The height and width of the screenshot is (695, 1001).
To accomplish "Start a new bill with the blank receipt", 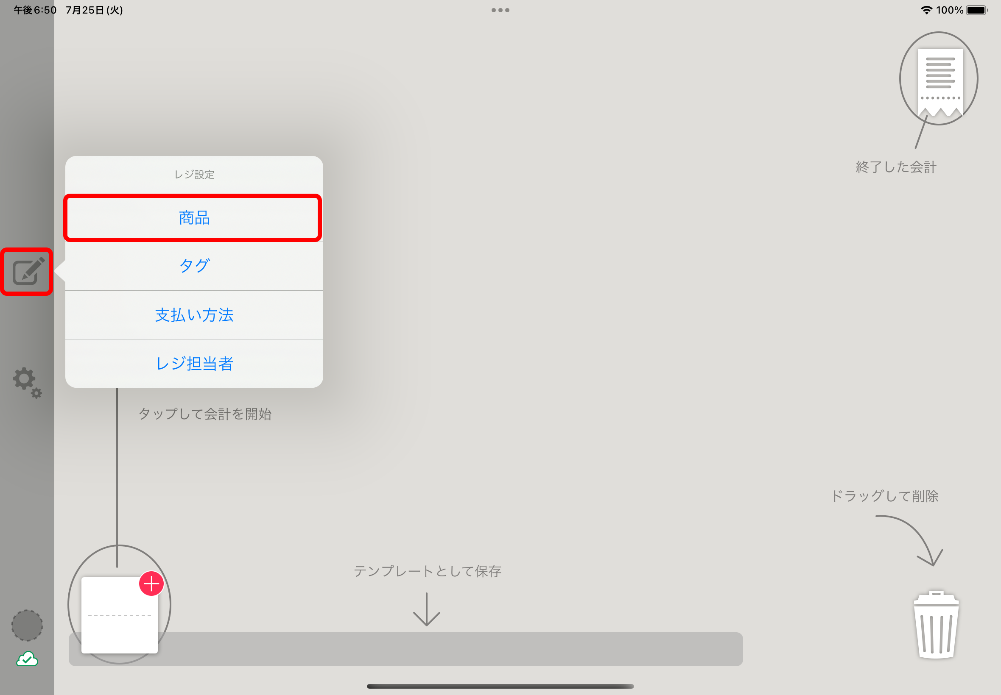I will [120, 615].
